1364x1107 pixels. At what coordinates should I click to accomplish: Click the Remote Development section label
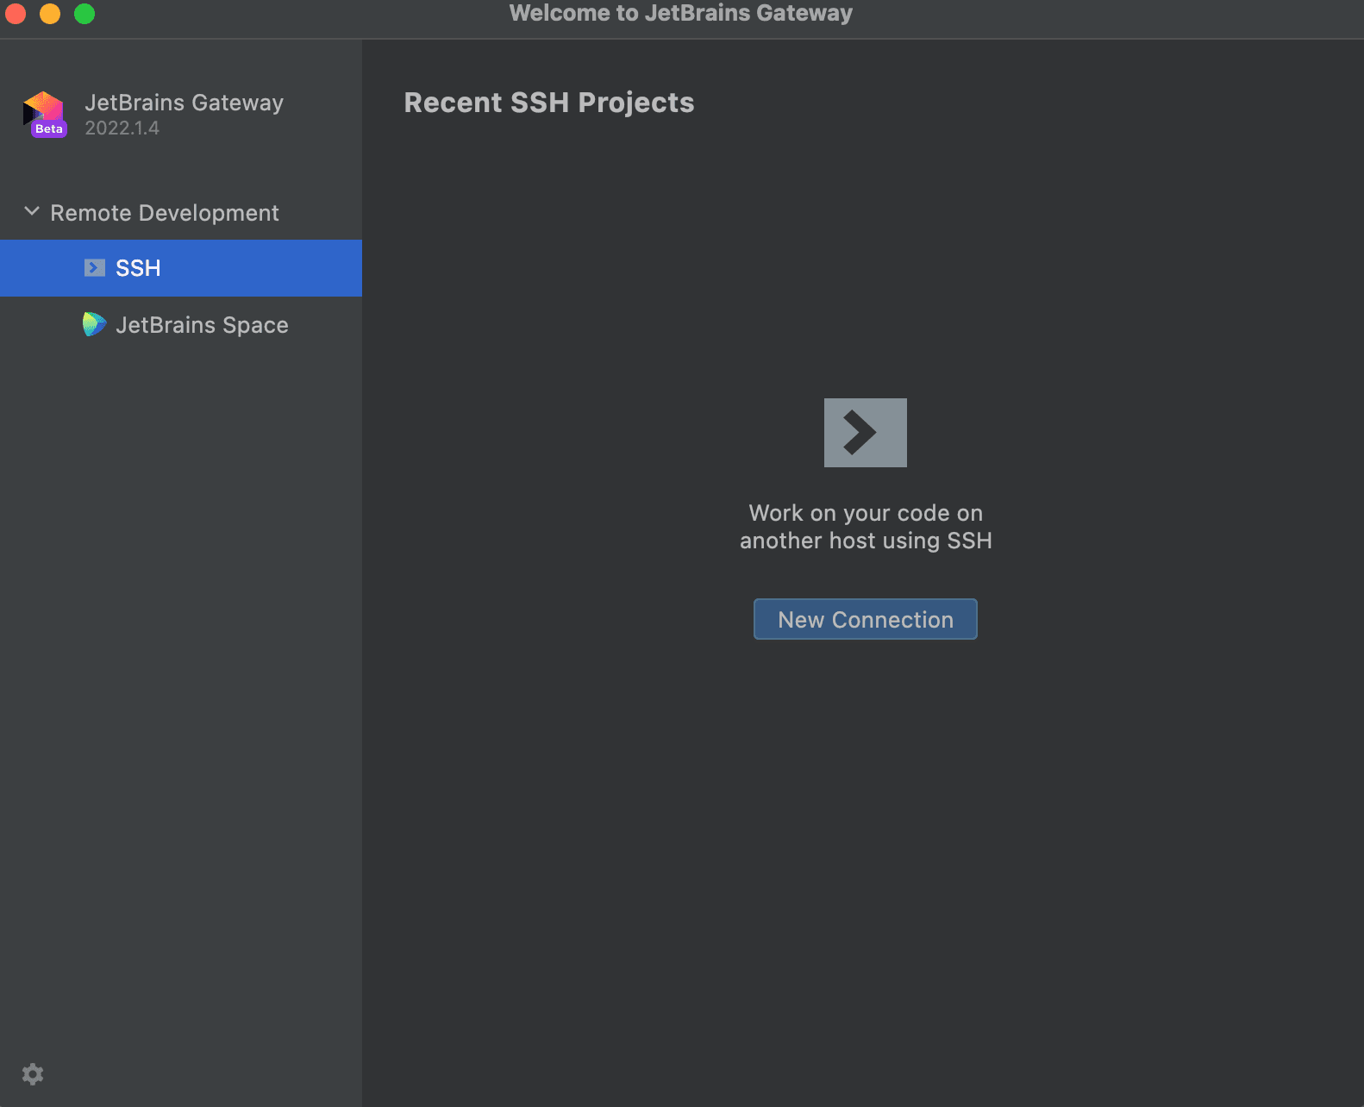pos(165,213)
